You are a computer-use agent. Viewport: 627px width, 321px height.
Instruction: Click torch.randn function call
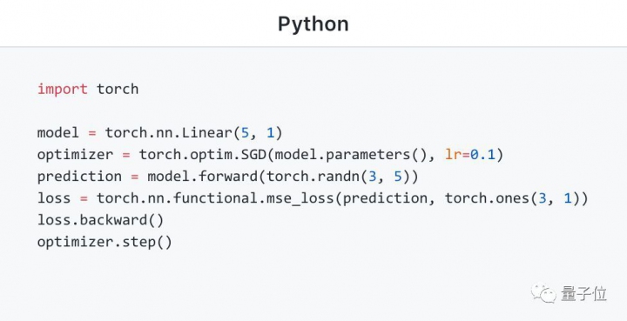(313, 177)
